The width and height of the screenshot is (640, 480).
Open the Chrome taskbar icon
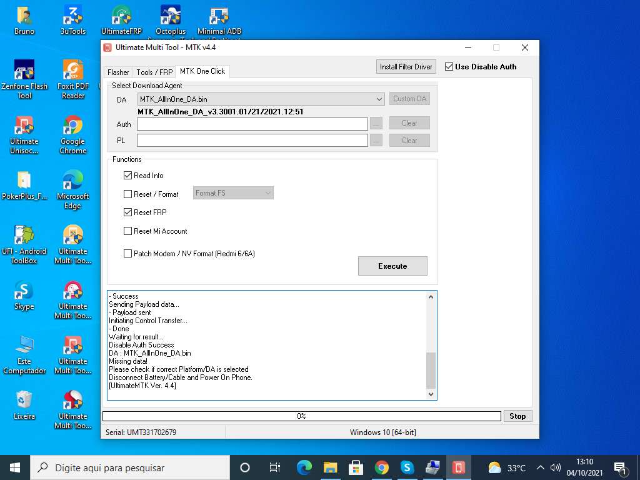pyautogui.click(x=382, y=467)
